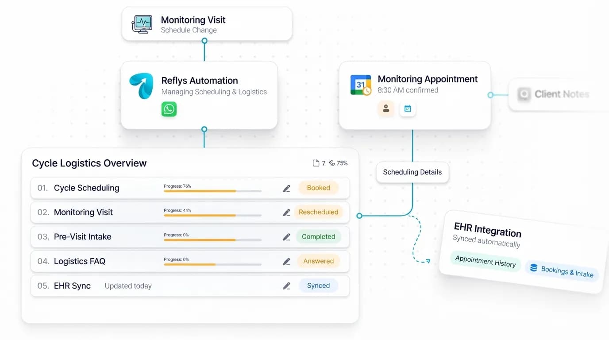Click the Monitoring Visit row progress bar

213,215
